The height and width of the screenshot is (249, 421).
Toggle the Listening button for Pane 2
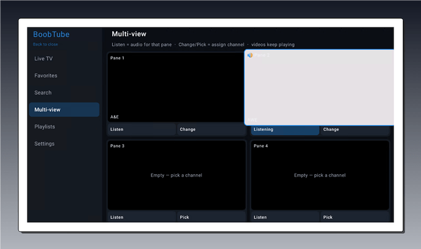coord(285,130)
